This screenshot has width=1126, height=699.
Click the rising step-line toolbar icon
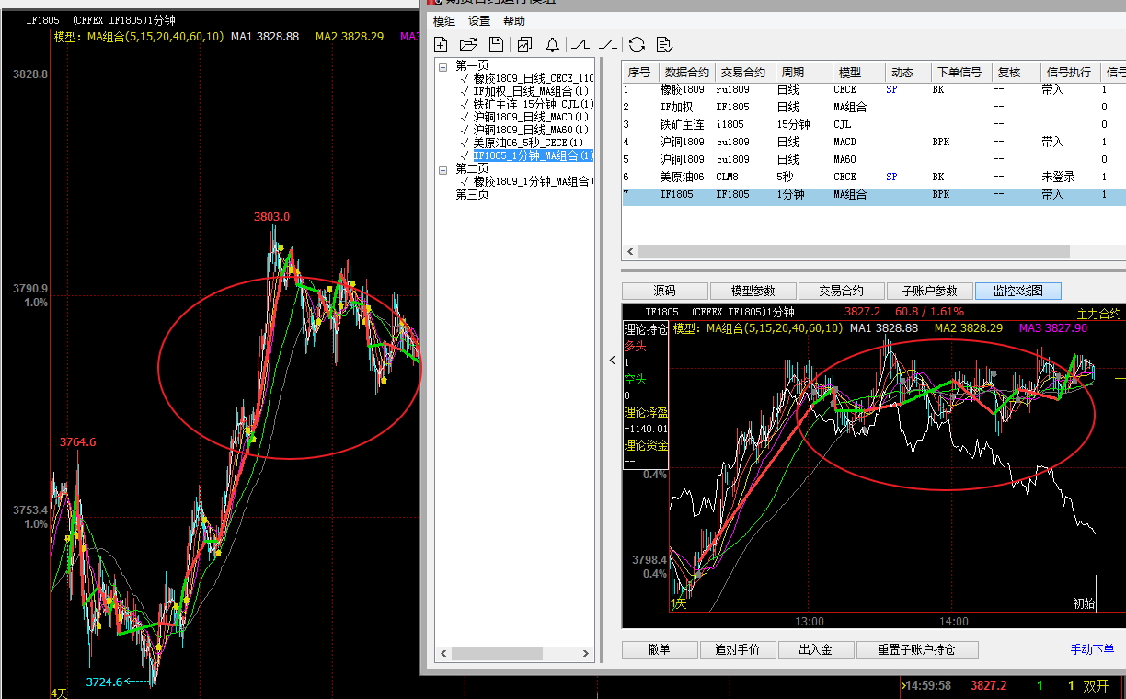point(580,44)
